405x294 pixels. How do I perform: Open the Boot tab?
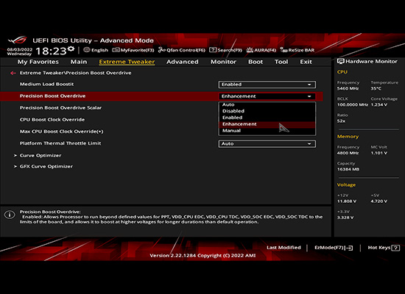point(256,62)
